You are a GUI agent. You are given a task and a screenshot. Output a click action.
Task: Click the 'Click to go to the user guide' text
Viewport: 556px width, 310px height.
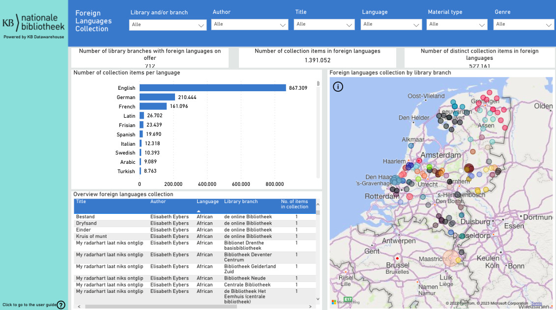coord(29,305)
